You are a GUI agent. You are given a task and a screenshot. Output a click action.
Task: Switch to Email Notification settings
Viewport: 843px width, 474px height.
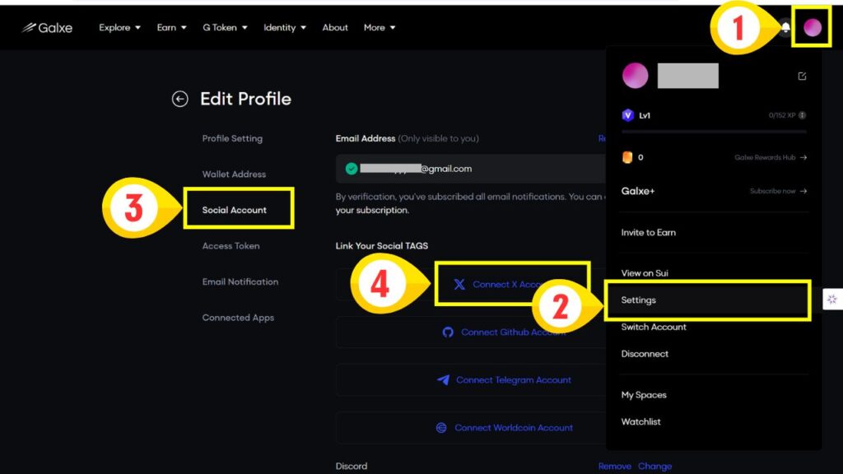240,281
